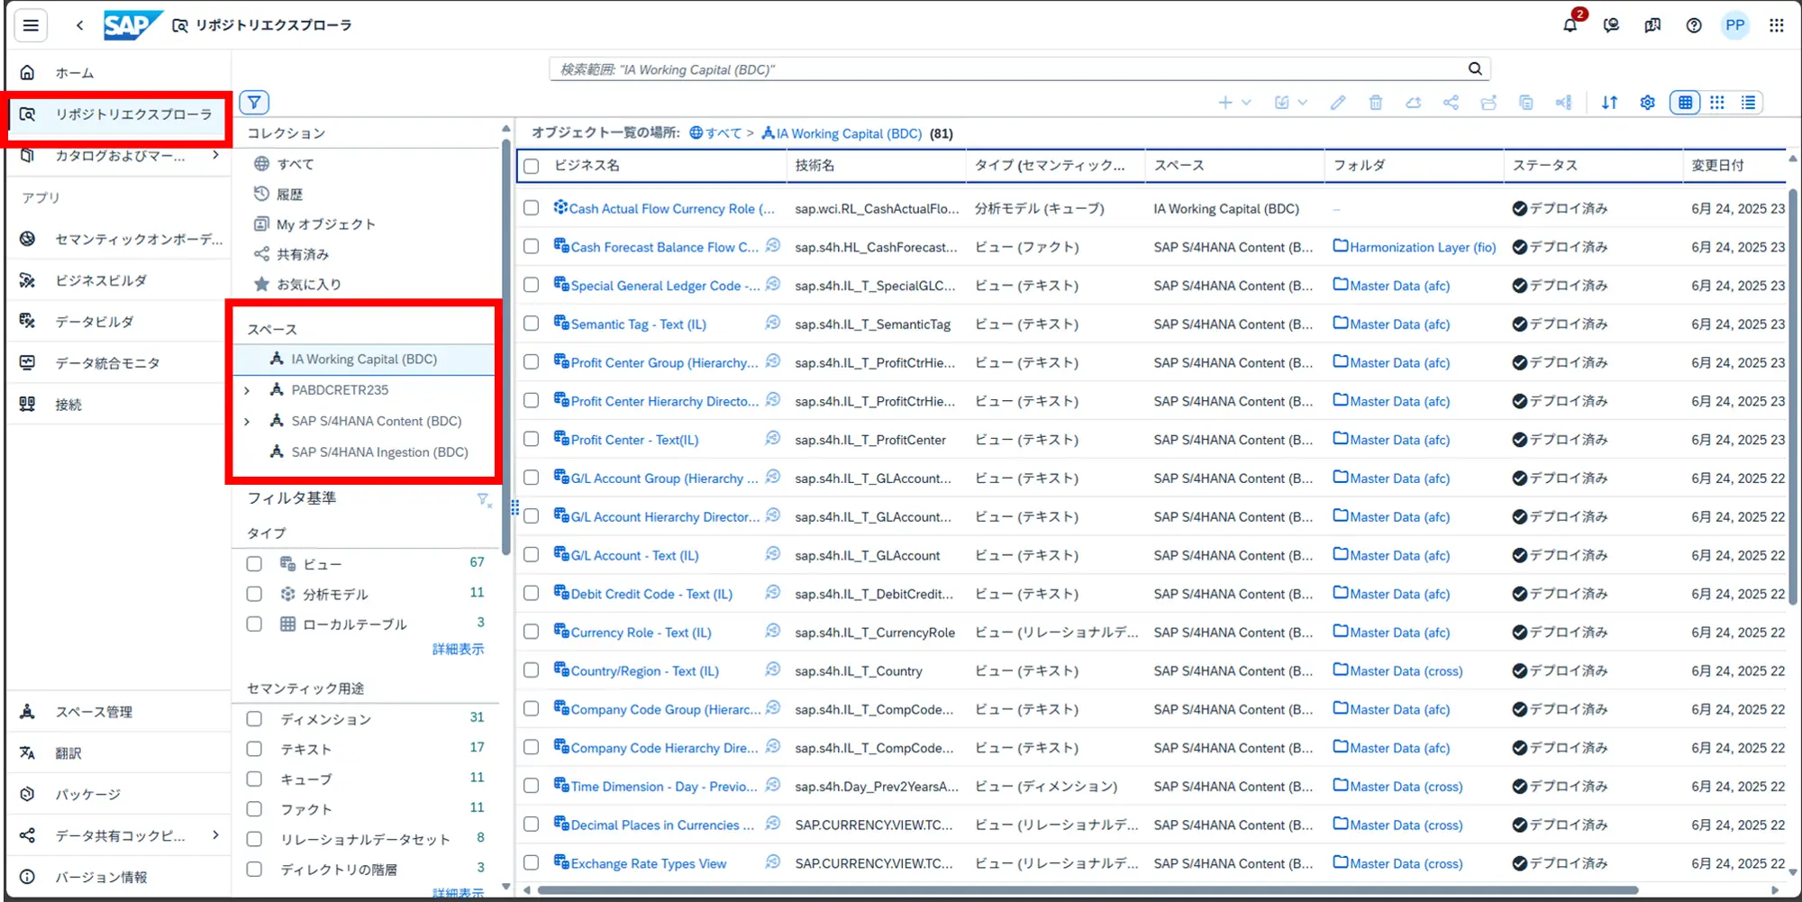Toggle the hamburger navigation menu
This screenshot has width=1802, height=902.
click(31, 25)
